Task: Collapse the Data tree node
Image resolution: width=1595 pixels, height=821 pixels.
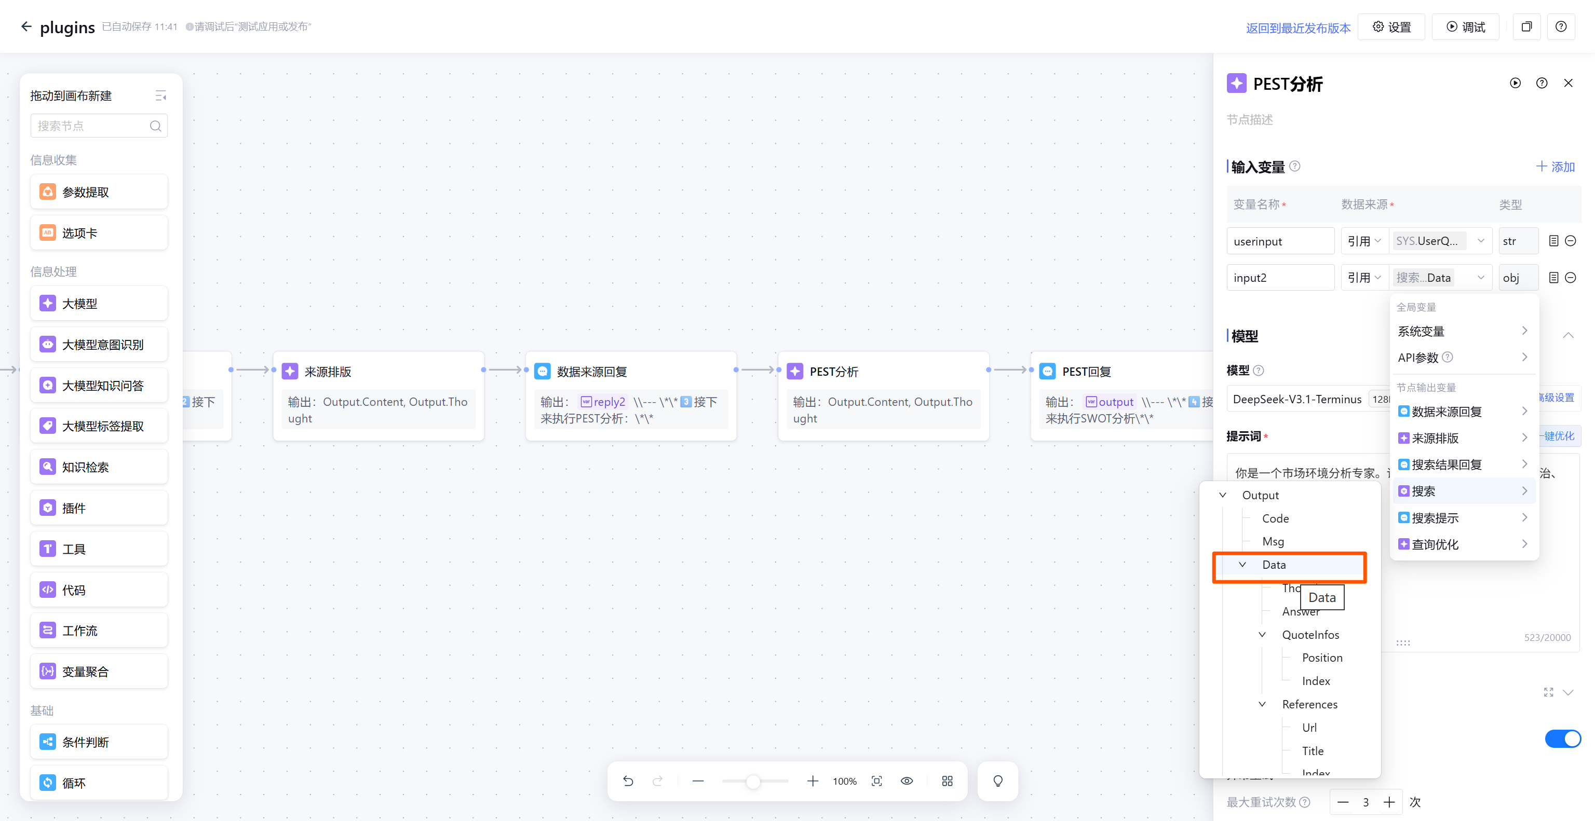Action: 1242,565
